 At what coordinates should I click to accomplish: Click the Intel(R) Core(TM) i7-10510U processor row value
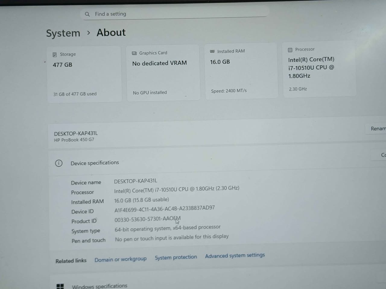pos(177,190)
